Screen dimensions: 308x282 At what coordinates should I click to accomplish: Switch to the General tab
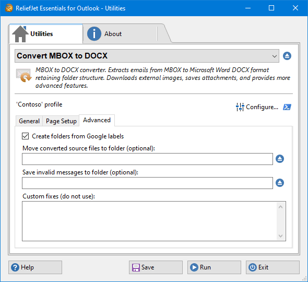coord(29,121)
